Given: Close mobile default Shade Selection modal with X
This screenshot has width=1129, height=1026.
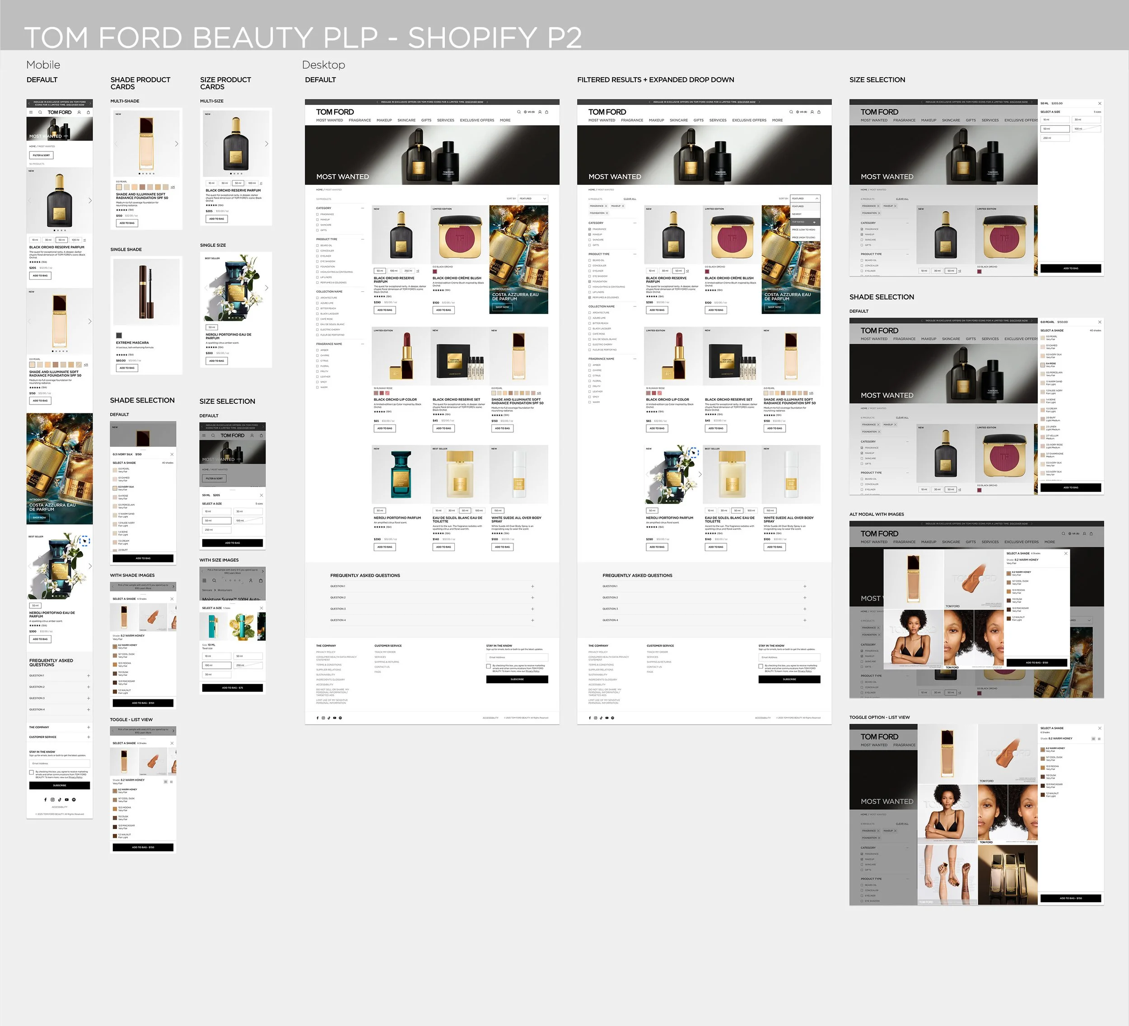Looking at the screenshot, I should 172,454.
